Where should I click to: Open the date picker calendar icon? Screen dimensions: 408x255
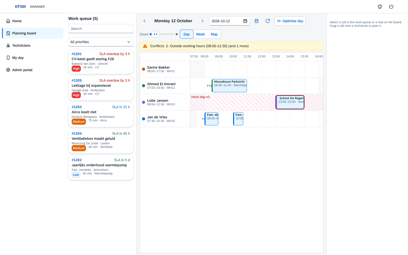coord(245,21)
